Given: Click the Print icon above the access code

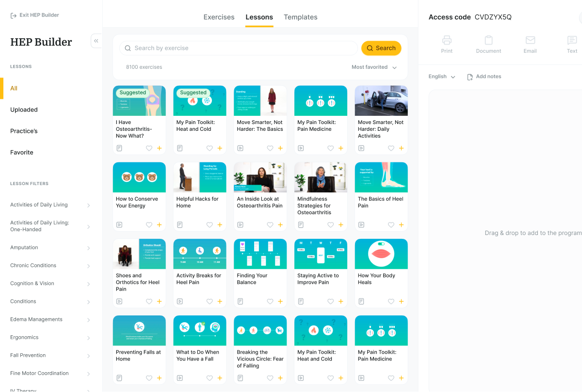Looking at the screenshot, I should (447, 41).
